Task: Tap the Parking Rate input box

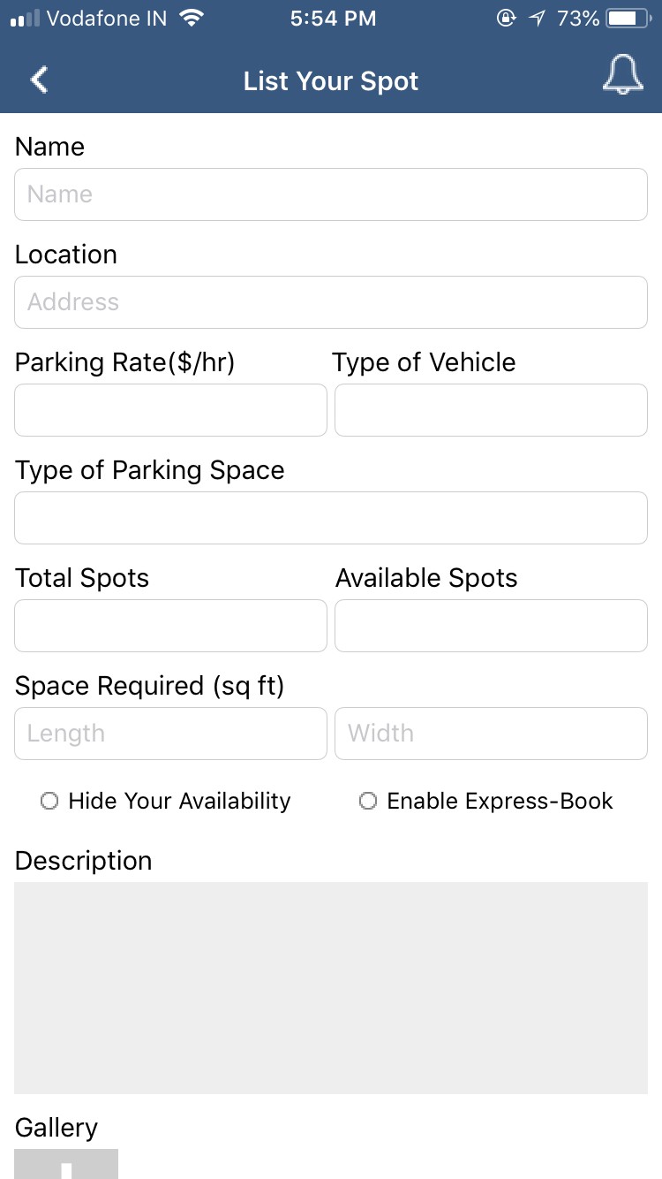Action: [x=170, y=410]
